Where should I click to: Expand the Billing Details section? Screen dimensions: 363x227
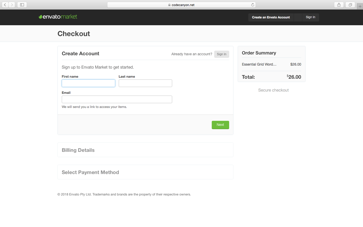pyautogui.click(x=78, y=150)
